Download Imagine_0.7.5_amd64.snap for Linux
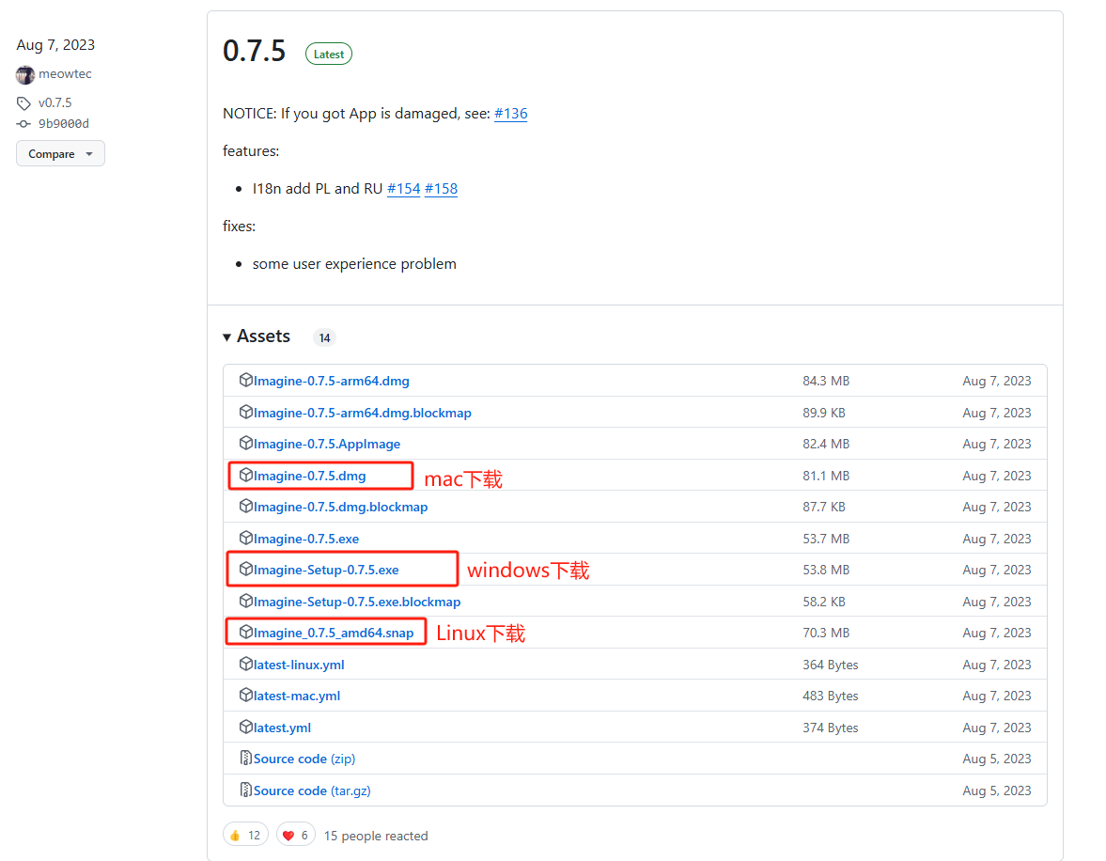Viewport: 1106px width, 861px height. pyautogui.click(x=333, y=633)
